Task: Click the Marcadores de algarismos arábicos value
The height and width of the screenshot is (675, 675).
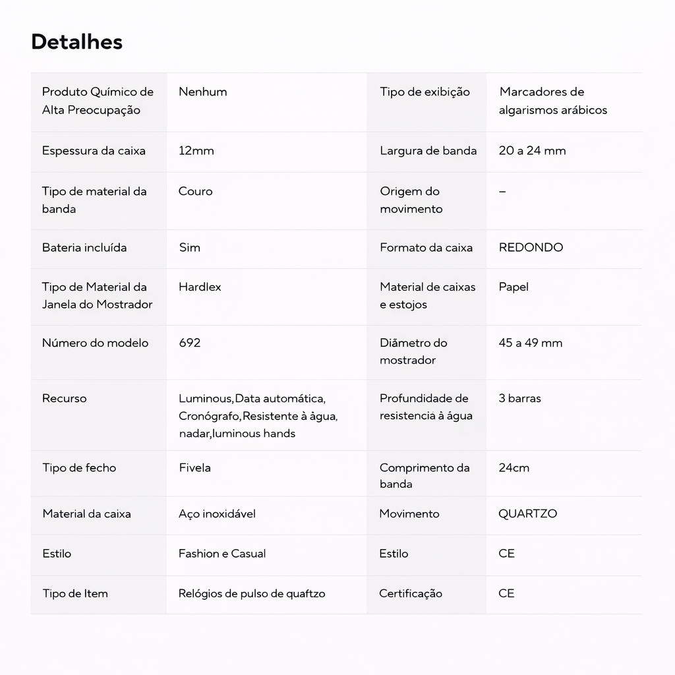Action: point(552,101)
